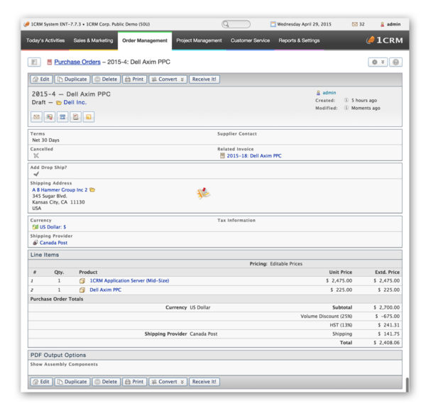Viewport: 426px width, 408px height.
Task: Click the sidebar panel toggle icon
Action: tap(34, 62)
